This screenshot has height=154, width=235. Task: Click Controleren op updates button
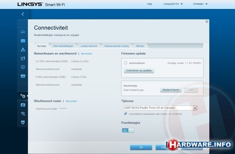[139, 71]
